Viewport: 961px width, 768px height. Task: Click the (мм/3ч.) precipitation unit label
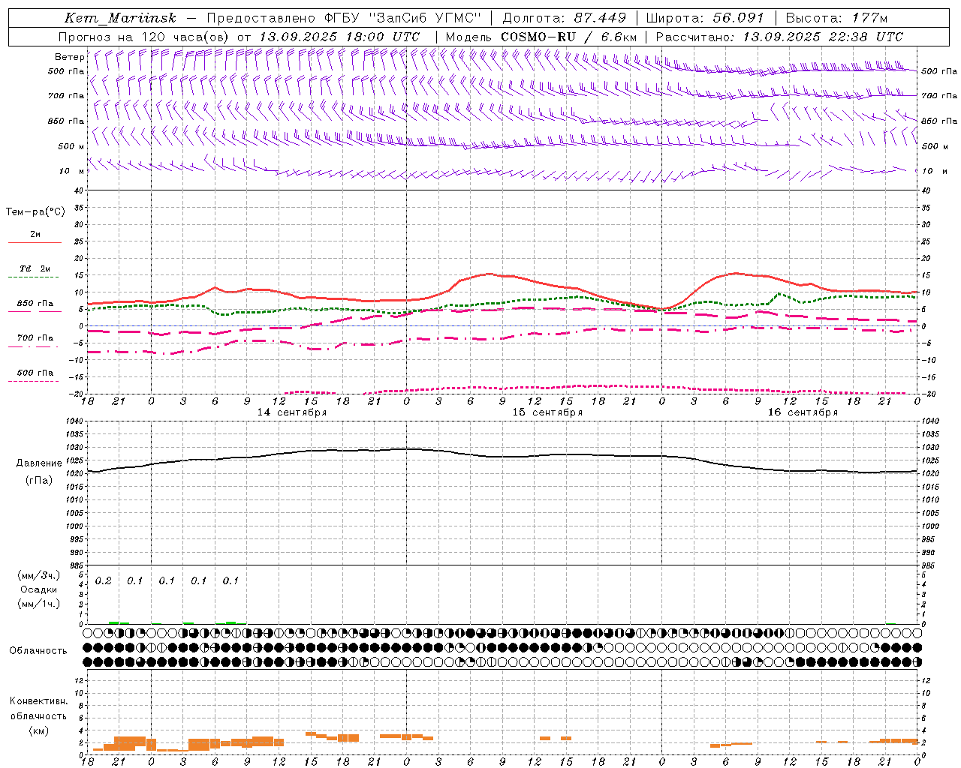click(39, 575)
